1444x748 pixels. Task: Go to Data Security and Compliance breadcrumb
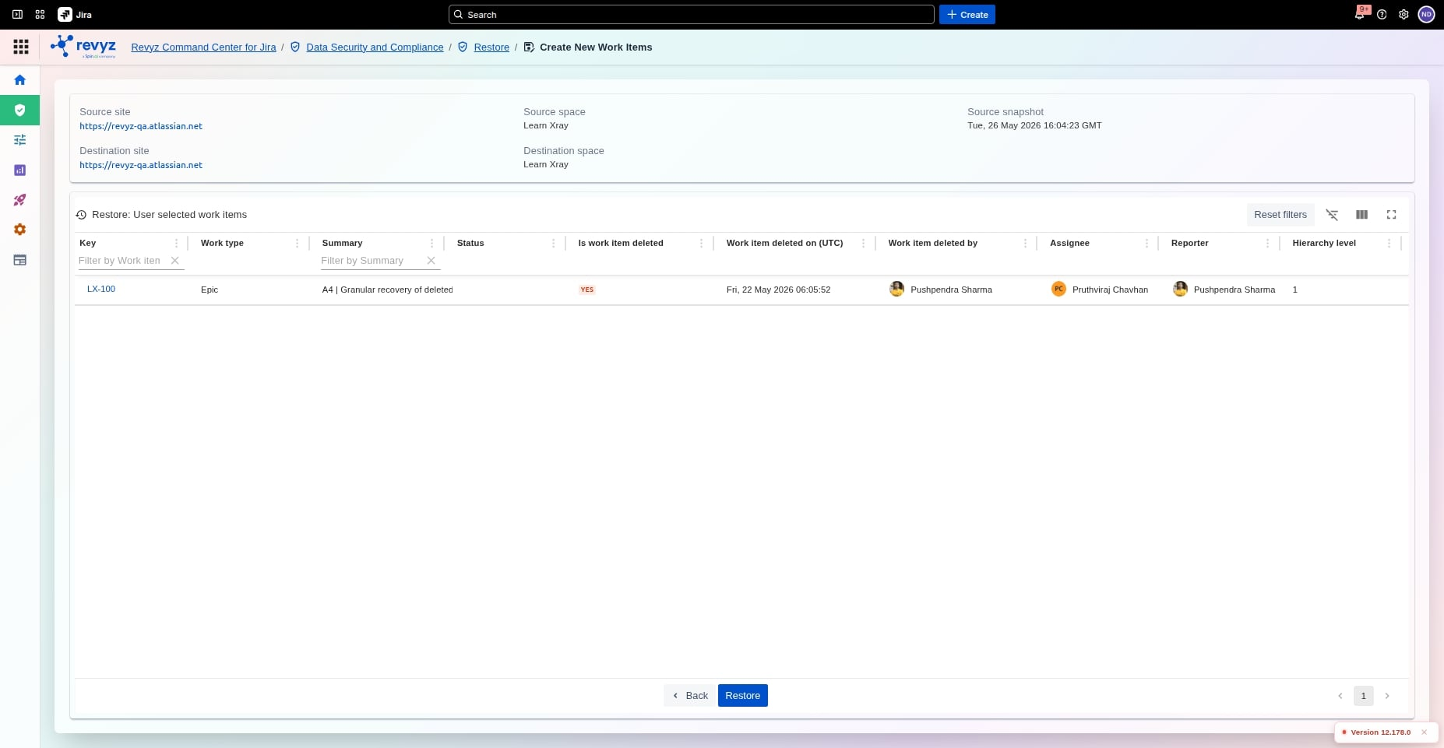[x=375, y=47]
